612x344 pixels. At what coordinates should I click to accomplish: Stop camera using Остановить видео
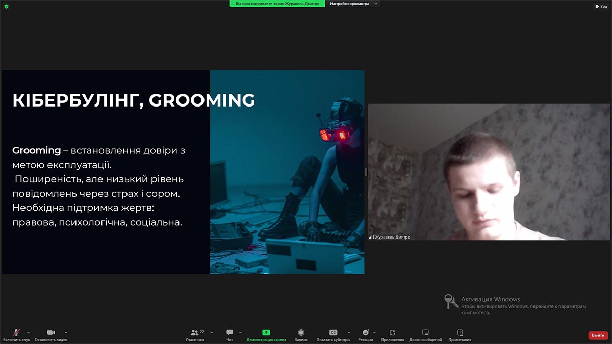tap(51, 333)
